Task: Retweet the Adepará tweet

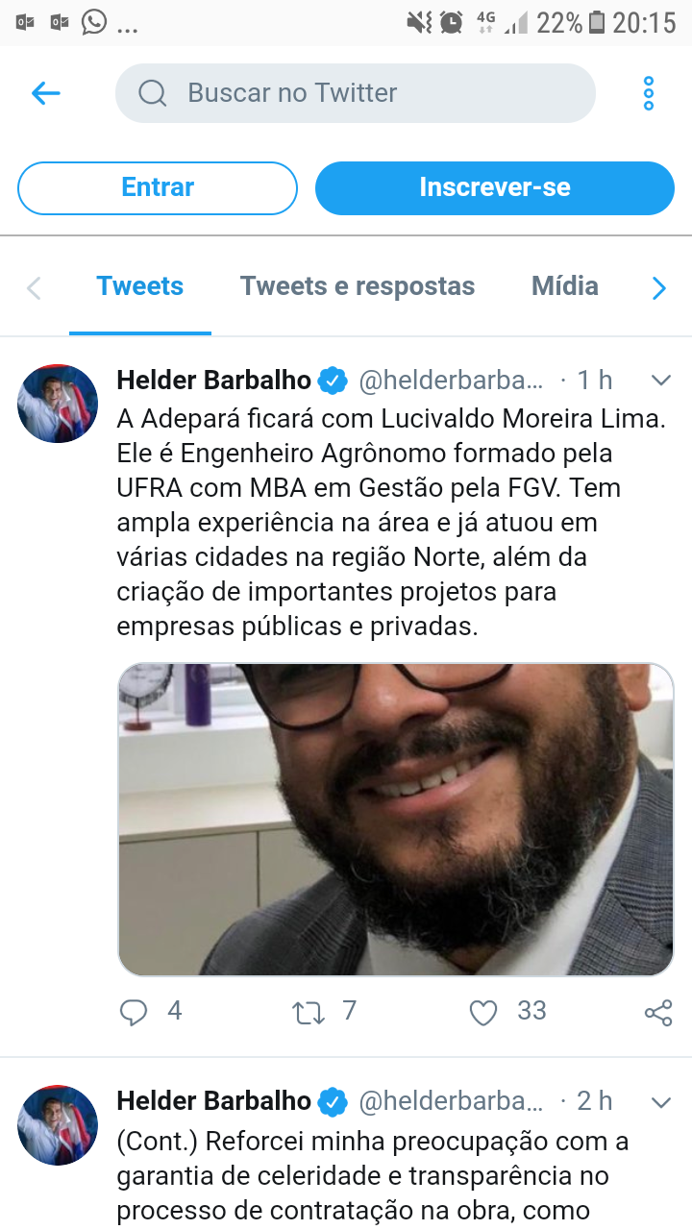Action: pos(309,1012)
